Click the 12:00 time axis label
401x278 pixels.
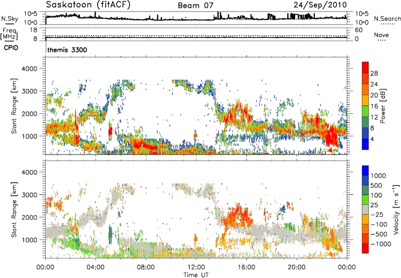tap(196, 267)
